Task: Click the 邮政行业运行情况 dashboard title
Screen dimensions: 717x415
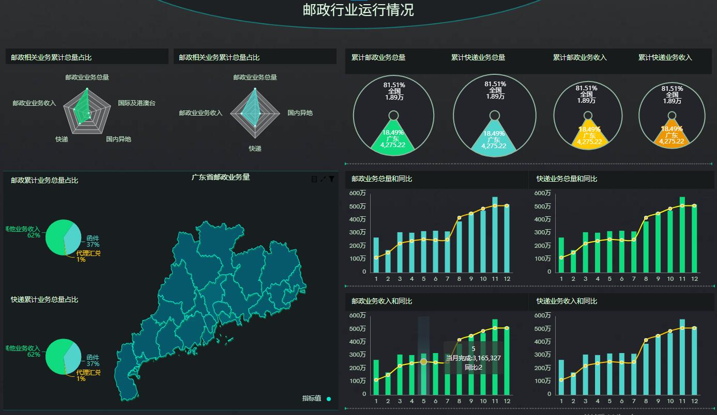Action: click(x=359, y=10)
